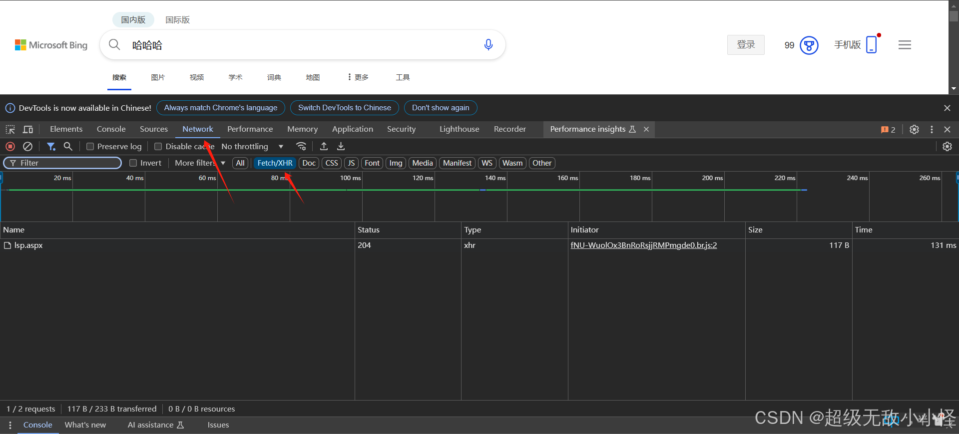Check the Invert filter checkbox
The height and width of the screenshot is (434, 959).
point(133,163)
